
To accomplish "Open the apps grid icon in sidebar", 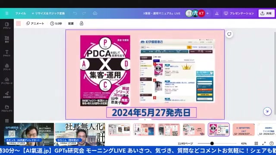I will coord(7,121).
